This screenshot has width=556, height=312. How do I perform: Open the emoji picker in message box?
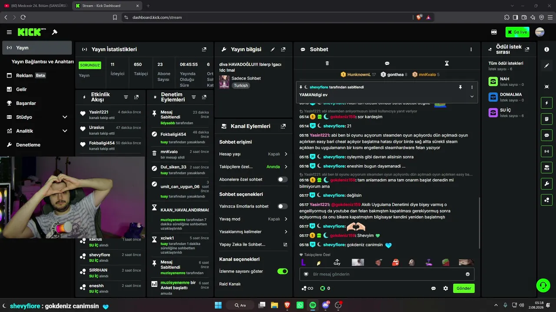pos(468,274)
